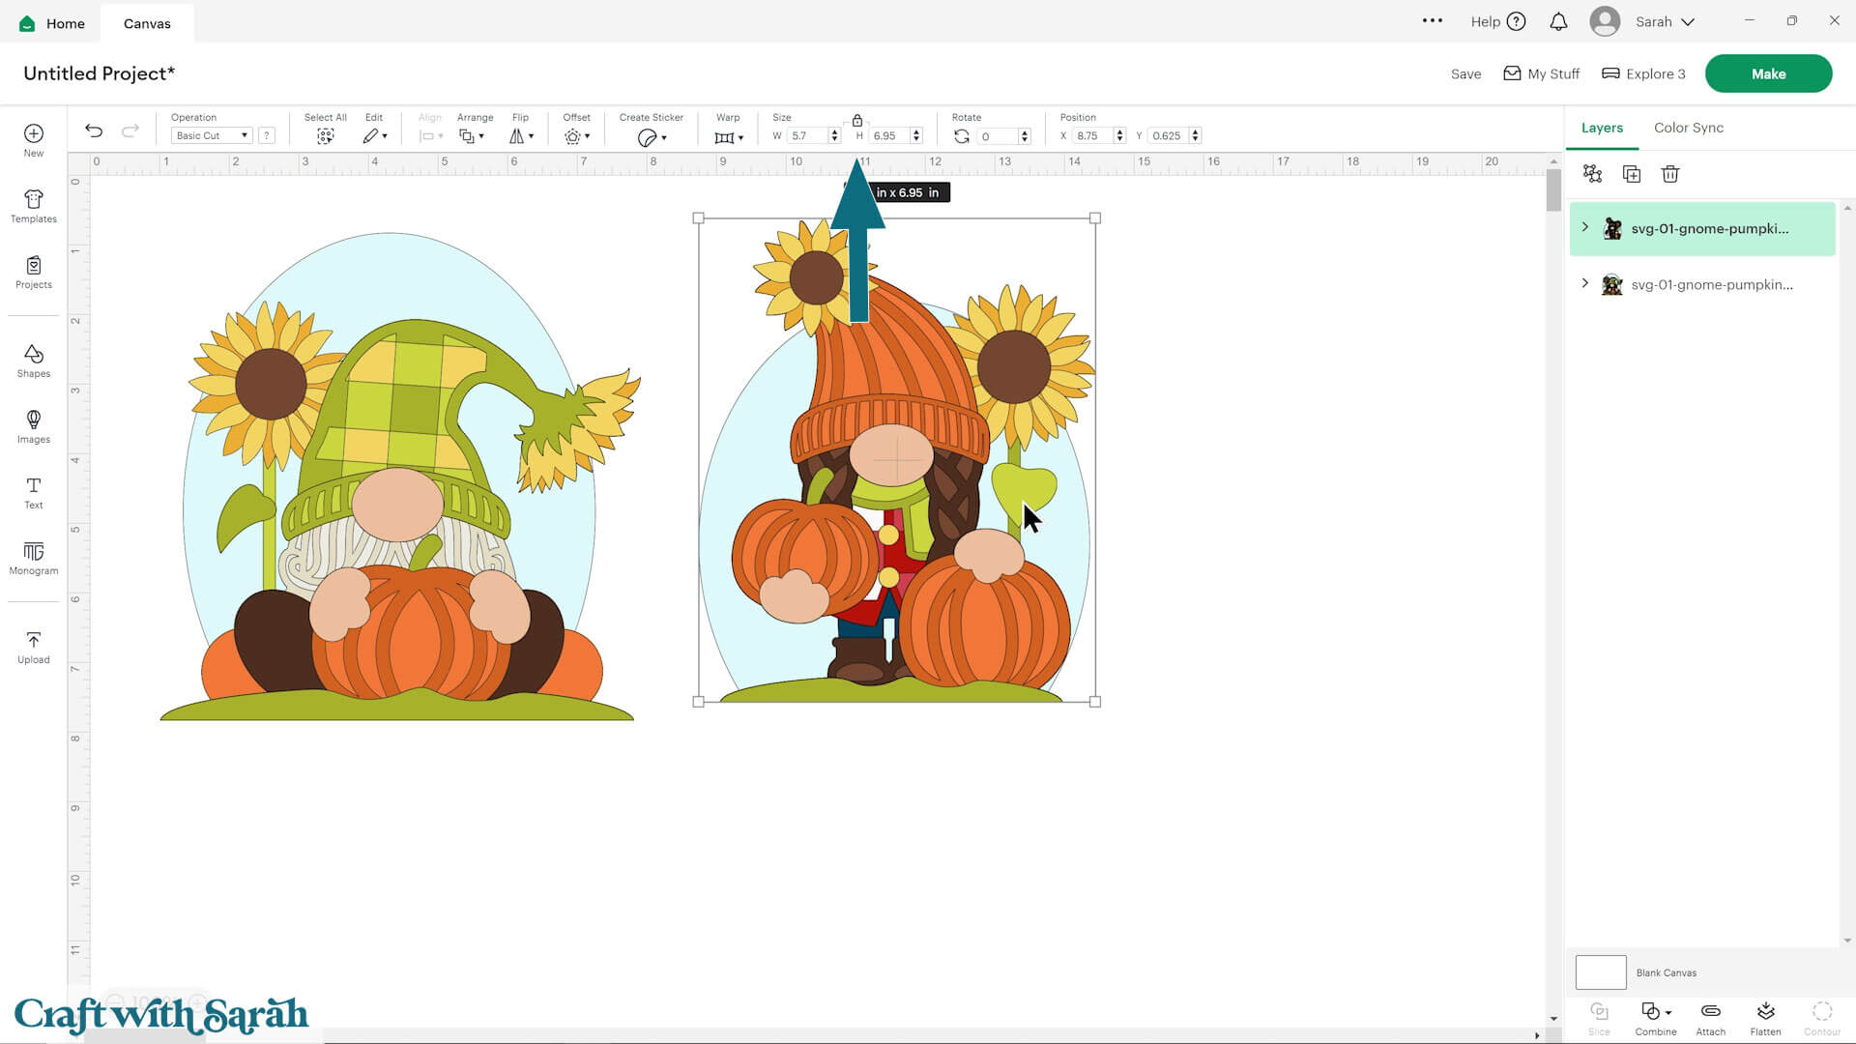This screenshot has height=1044, width=1856.
Task: Click the green Make button
Action: coord(1768,72)
